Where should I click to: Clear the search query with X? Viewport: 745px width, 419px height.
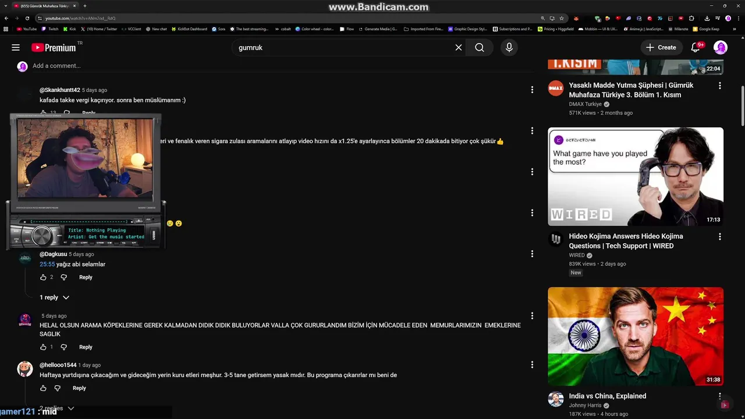pyautogui.click(x=459, y=48)
